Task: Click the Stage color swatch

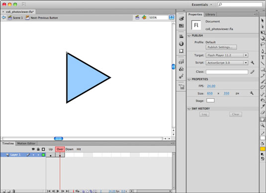Action: click(x=210, y=100)
